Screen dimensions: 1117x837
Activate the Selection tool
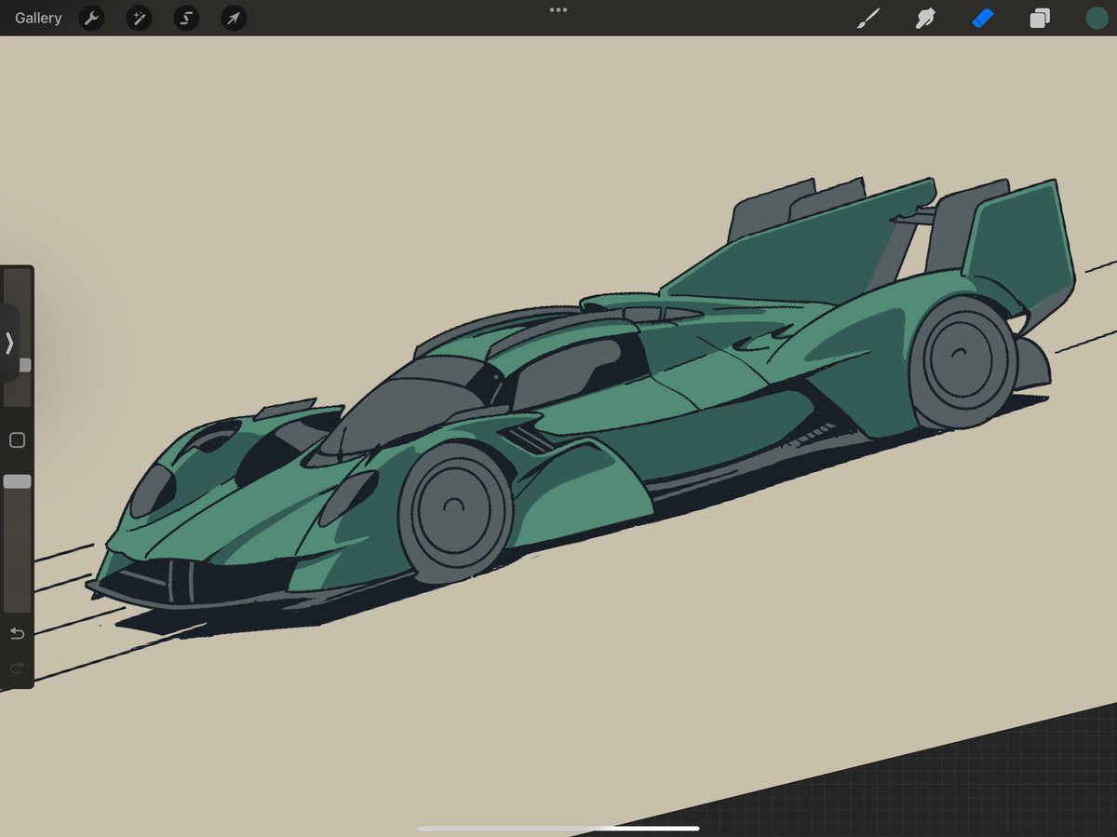[x=185, y=18]
